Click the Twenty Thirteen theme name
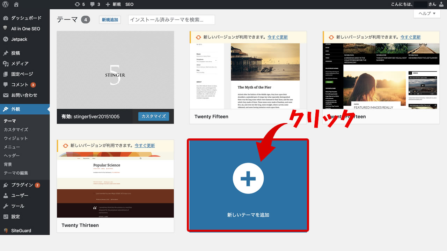 (80, 225)
